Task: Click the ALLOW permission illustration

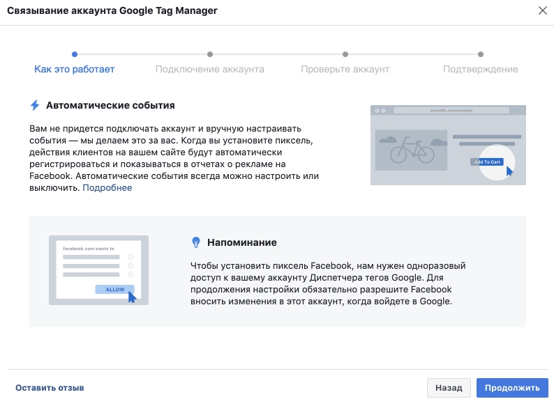Action: coord(98,270)
